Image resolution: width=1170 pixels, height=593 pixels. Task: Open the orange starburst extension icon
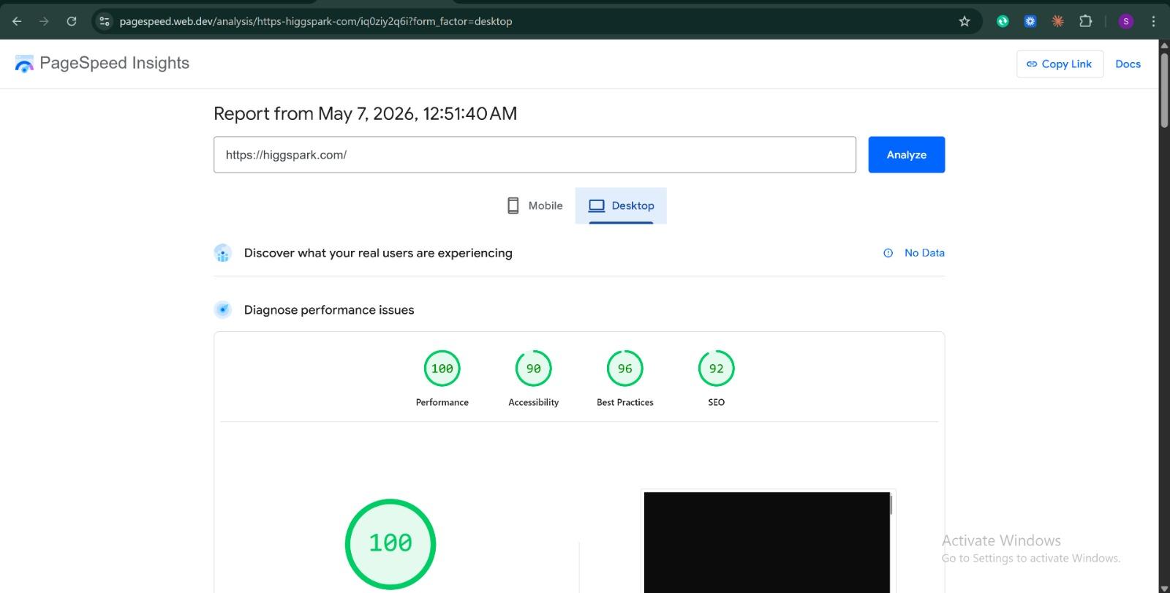coord(1057,21)
